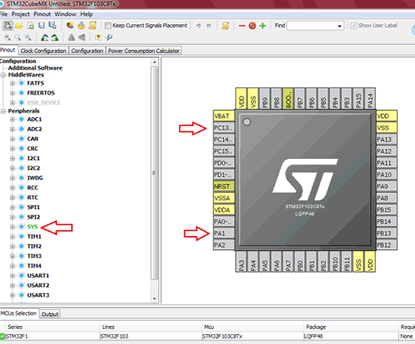Image resolution: width=415 pixels, height=344 pixels.
Task: Select the MCUs Selection tab
Action: [x=19, y=313]
